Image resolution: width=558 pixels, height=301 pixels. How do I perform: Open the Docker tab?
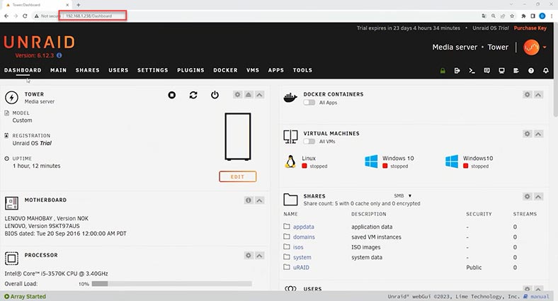coord(225,70)
